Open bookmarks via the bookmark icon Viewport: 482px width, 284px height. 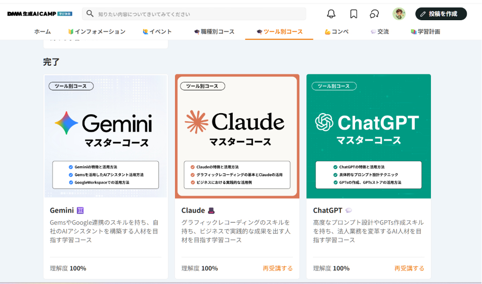point(354,14)
